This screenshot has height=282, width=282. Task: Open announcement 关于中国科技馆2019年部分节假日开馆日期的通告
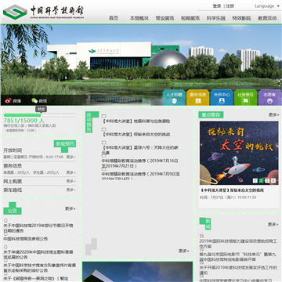click(x=38, y=228)
